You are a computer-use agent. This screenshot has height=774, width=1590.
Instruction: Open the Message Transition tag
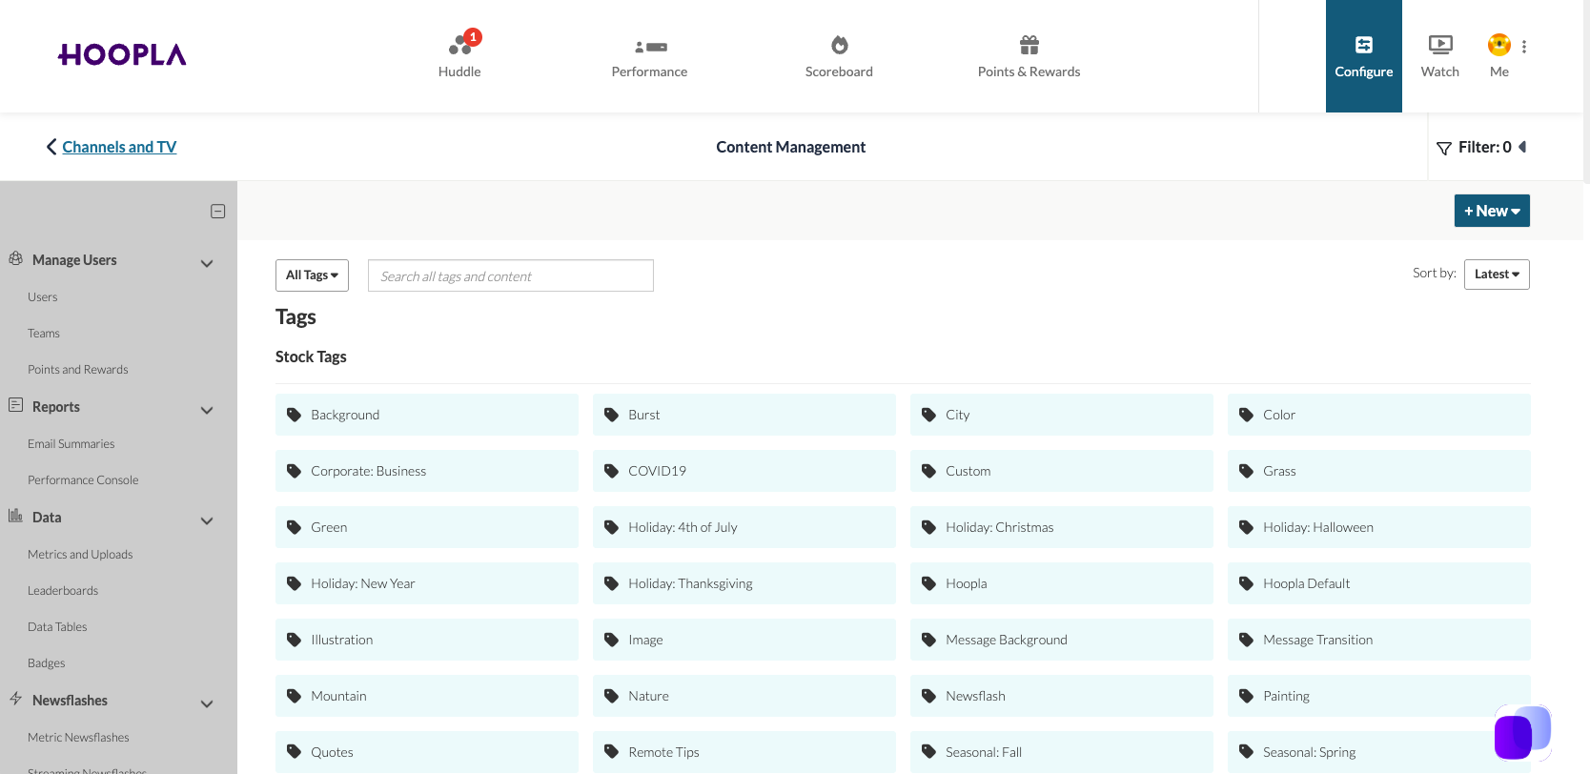(x=1379, y=640)
